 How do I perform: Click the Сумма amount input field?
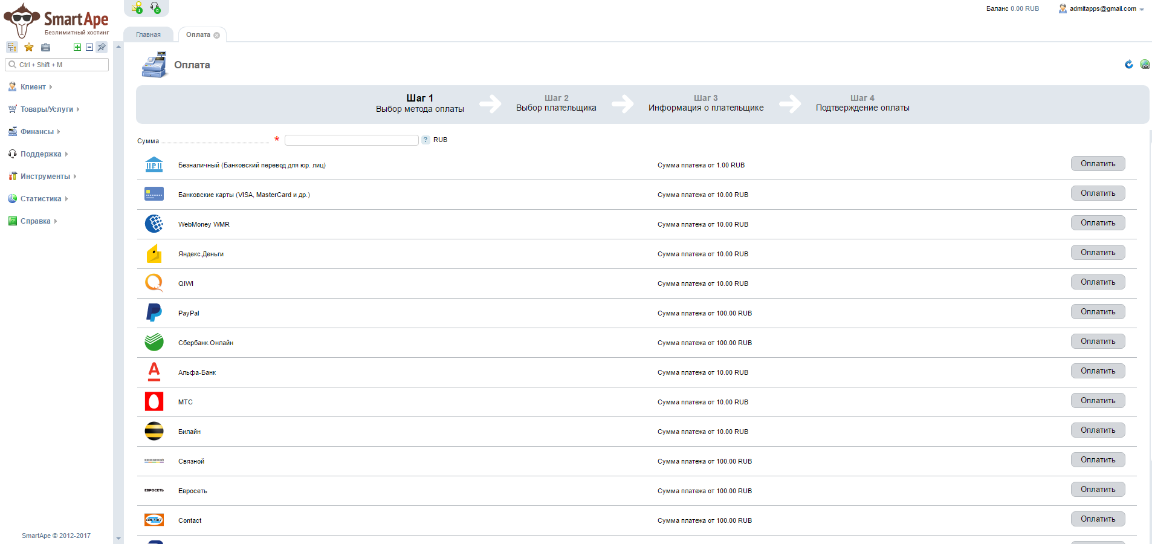[351, 140]
